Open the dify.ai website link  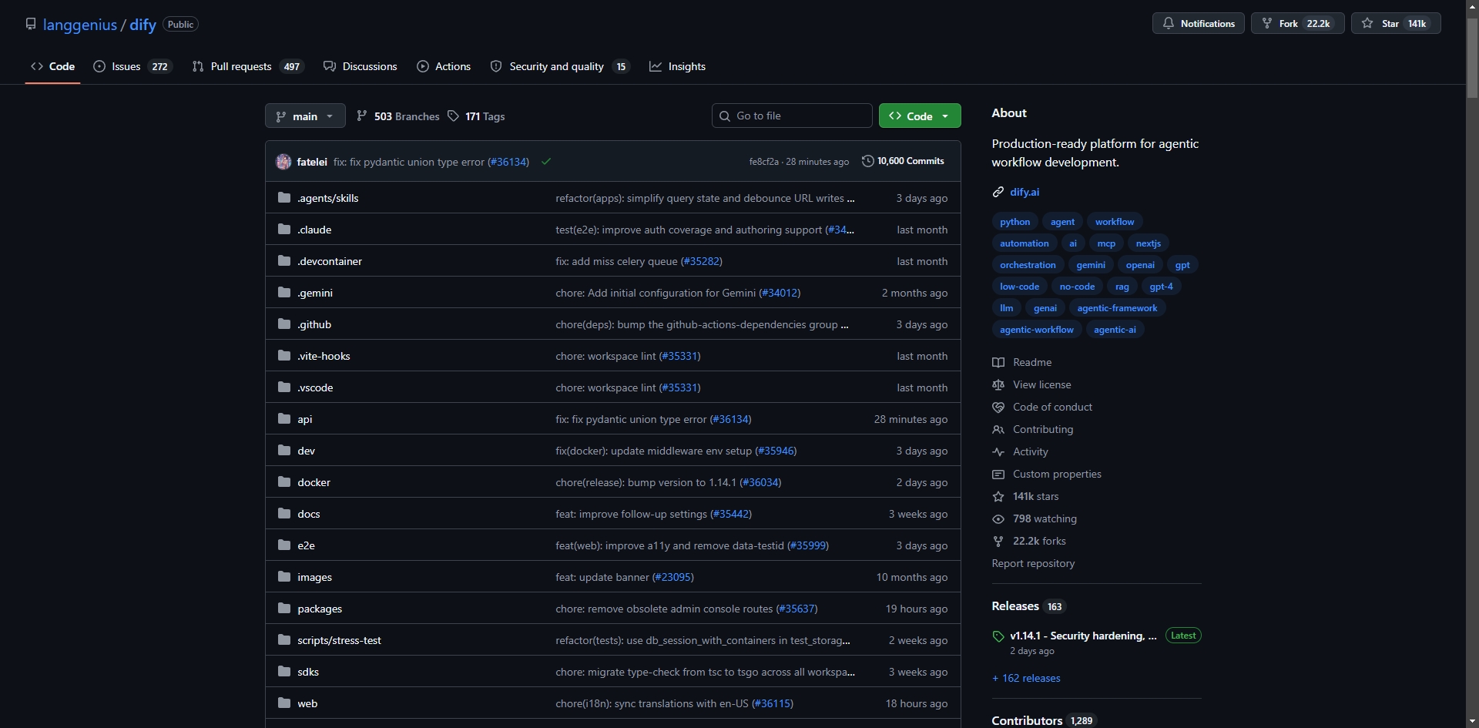[1025, 192]
